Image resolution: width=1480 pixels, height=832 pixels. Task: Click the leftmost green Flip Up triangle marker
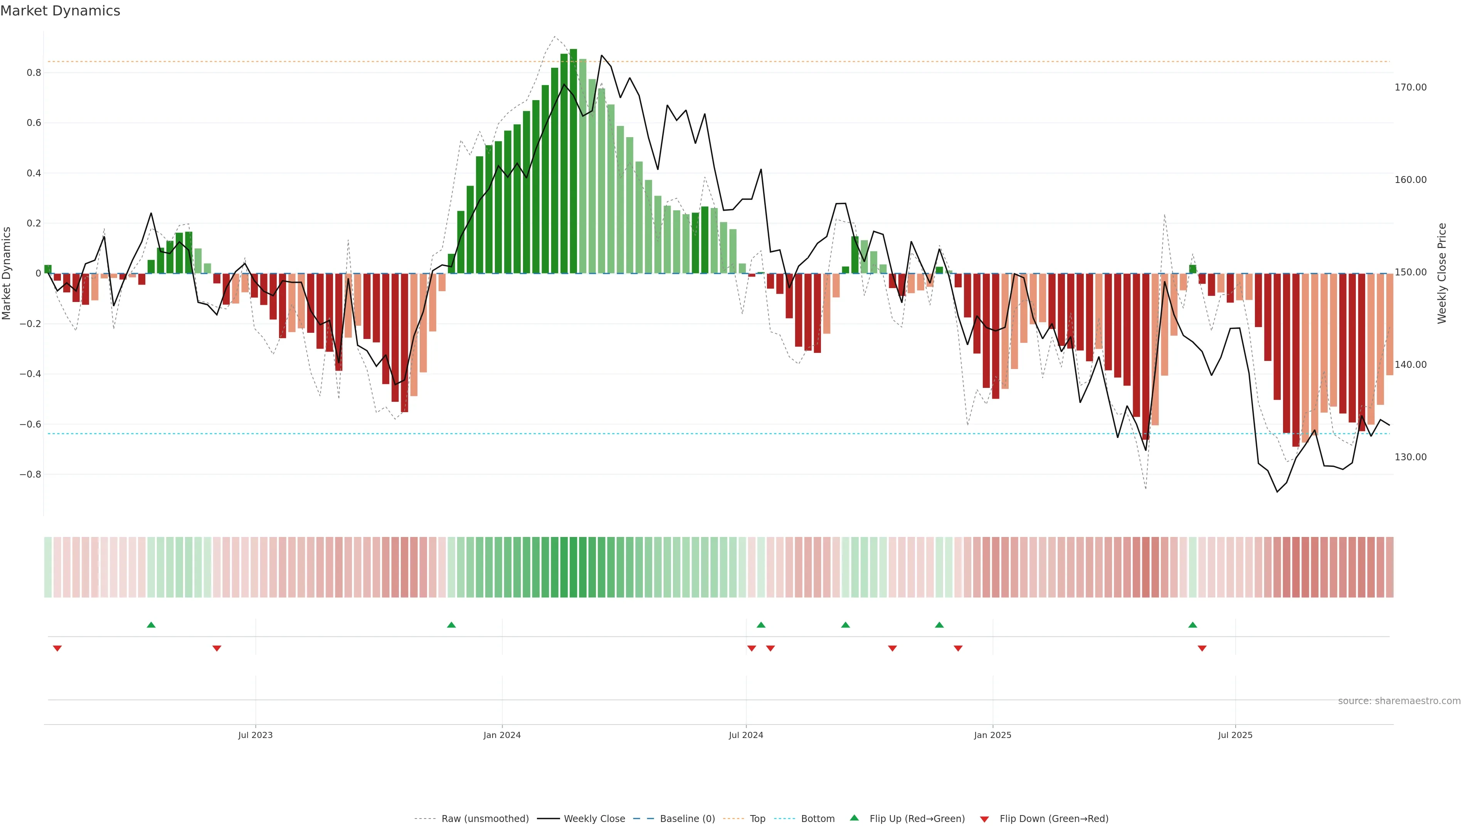coord(151,625)
